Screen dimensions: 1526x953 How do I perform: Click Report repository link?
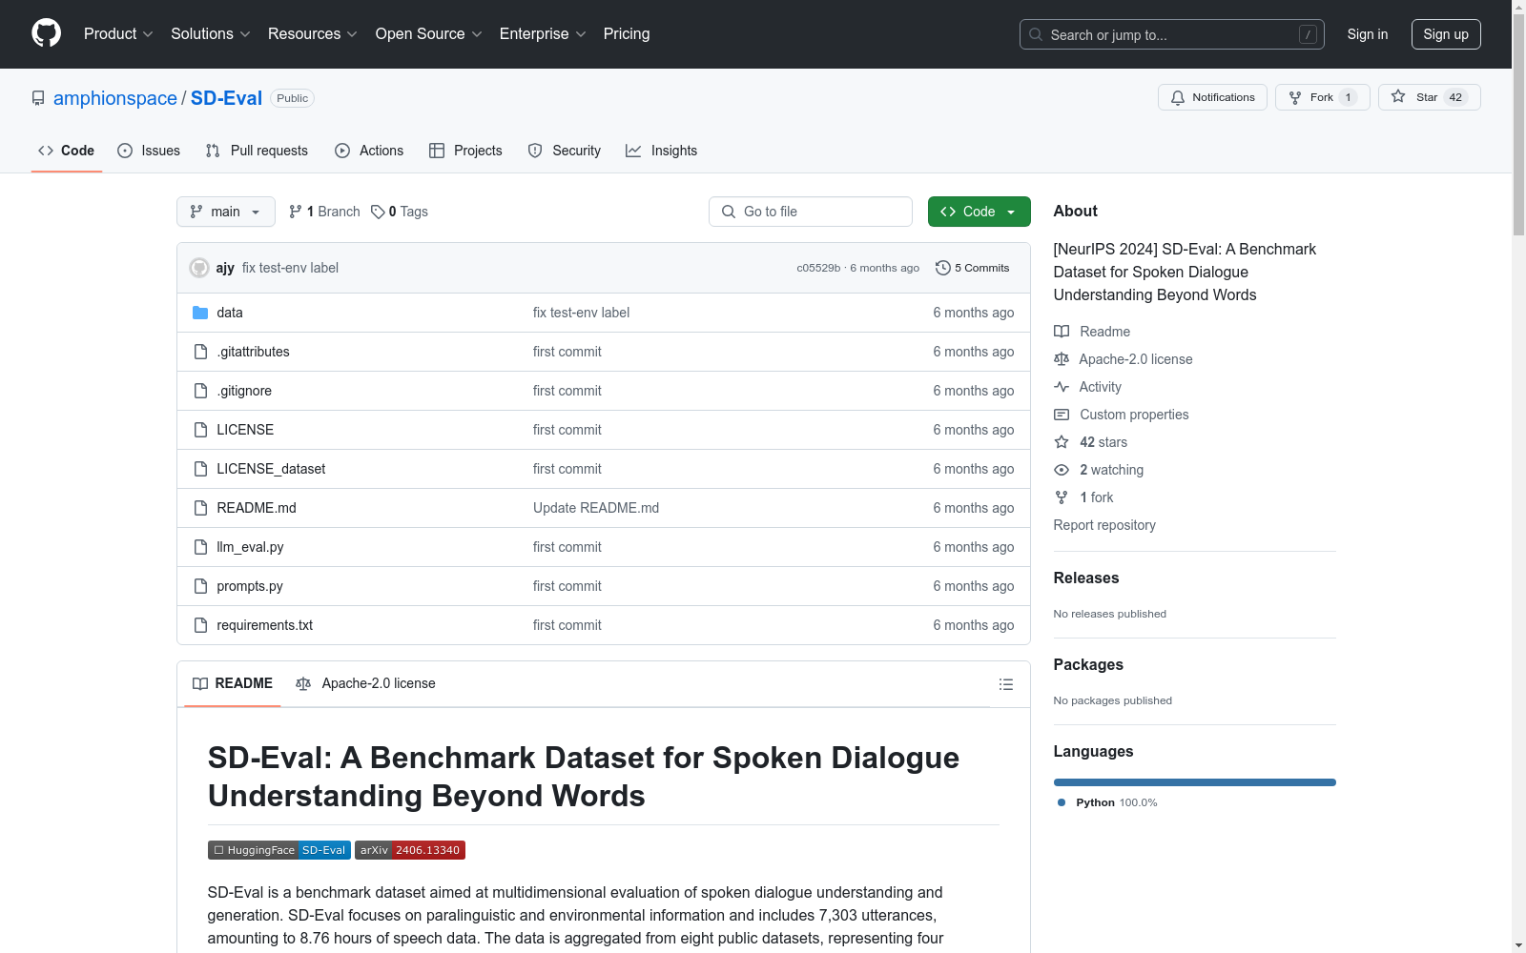tap(1104, 525)
